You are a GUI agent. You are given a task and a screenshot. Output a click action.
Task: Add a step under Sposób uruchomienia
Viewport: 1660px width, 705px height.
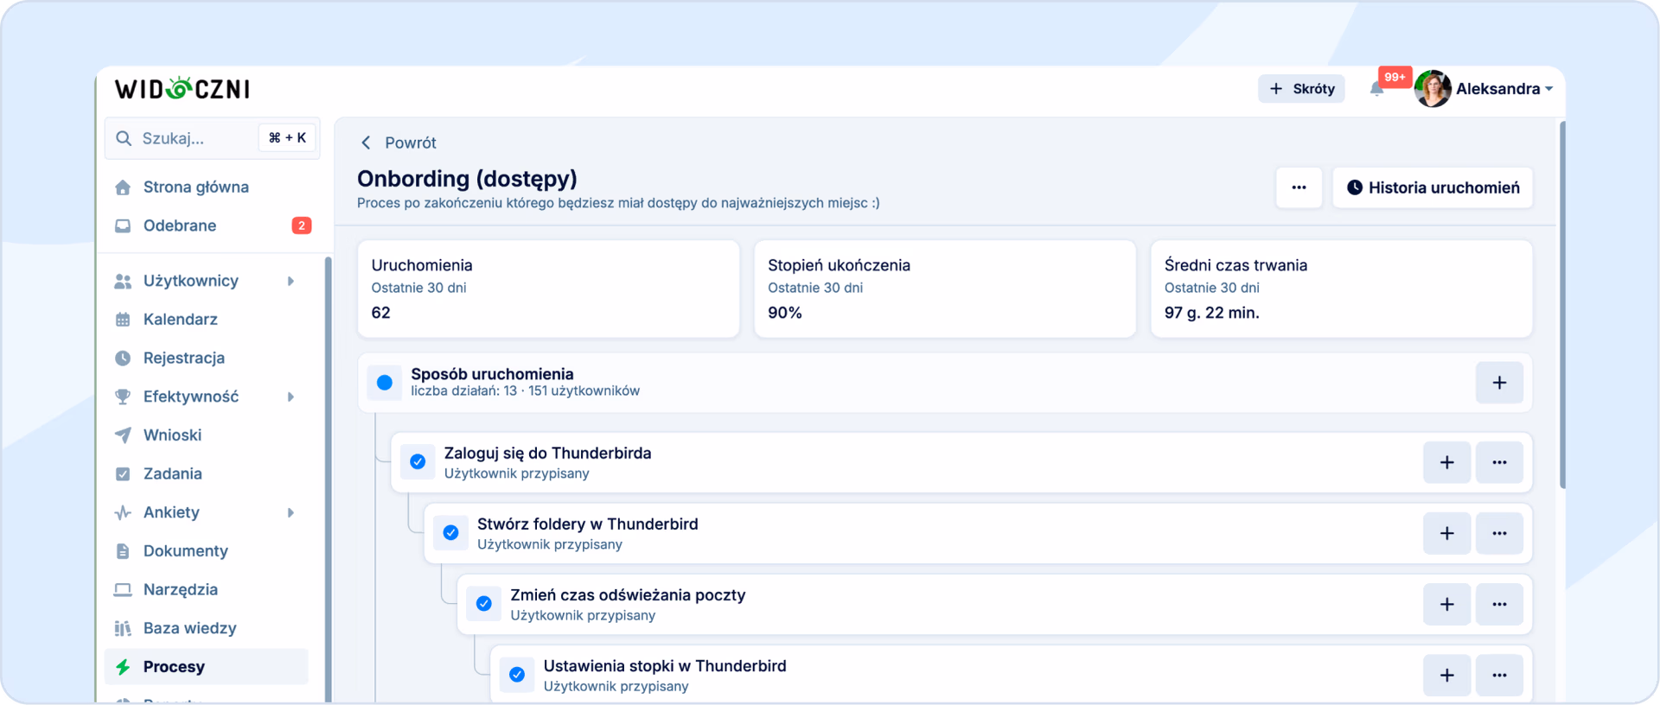1499,383
